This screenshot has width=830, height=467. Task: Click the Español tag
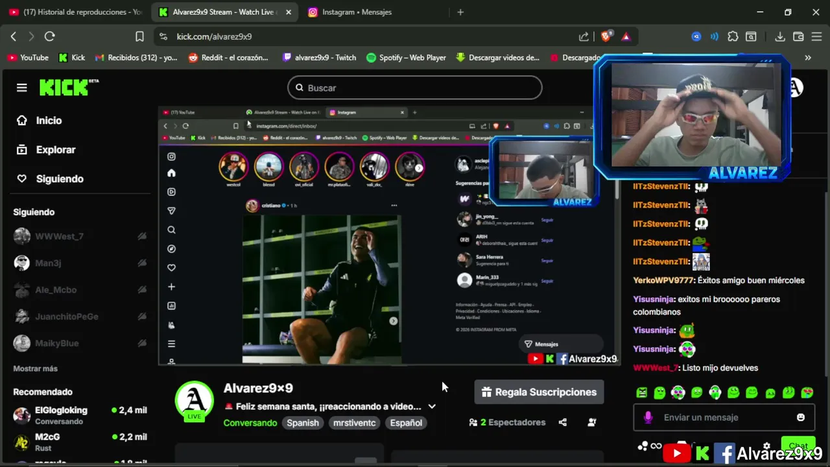coord(406,423)
